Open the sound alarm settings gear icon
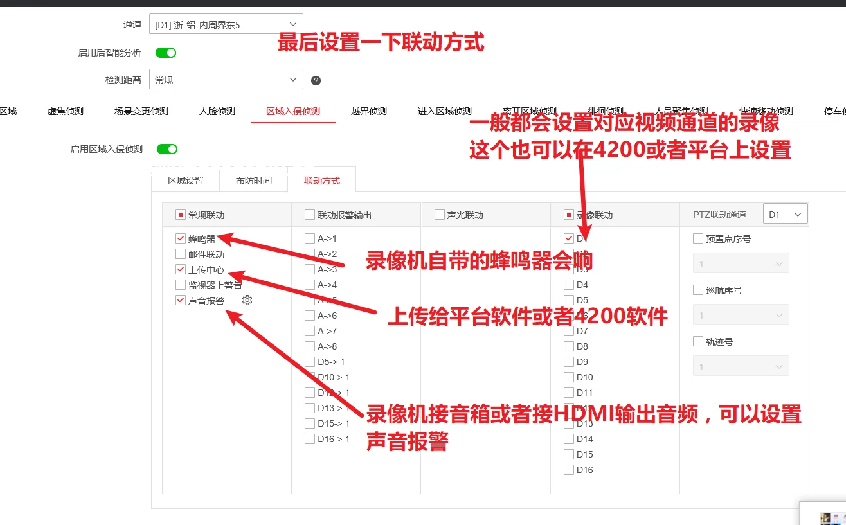Image resolution: width=846 pixels, height=525 pixels. [x=247, y=300]
